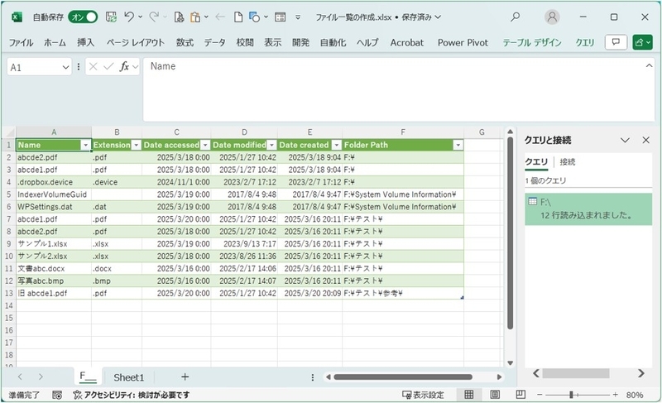Expand the クエリと接続 pane options chevron
This screenshot has width=662, height=403.
tap(625, 140)
